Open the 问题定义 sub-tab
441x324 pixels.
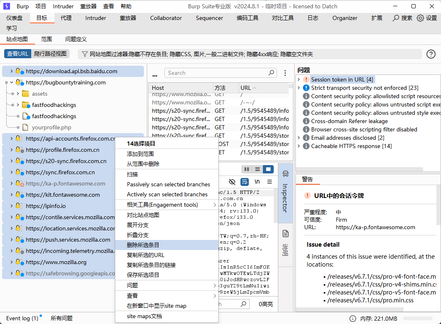coord(76,39)
